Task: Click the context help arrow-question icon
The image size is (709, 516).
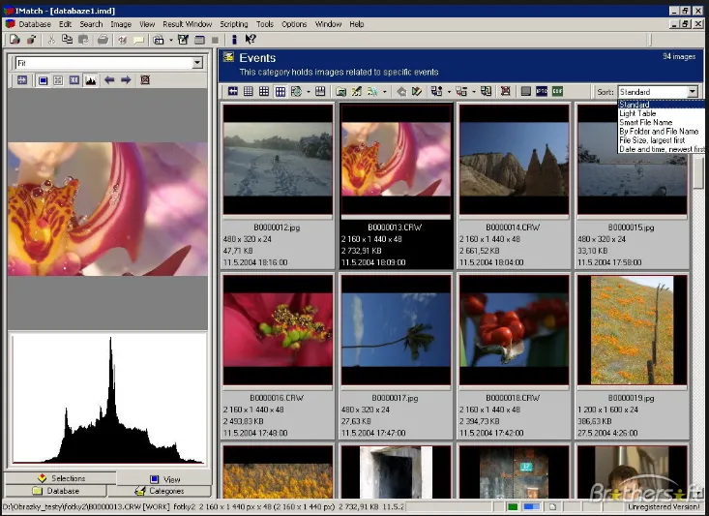Action: (251, 40)
